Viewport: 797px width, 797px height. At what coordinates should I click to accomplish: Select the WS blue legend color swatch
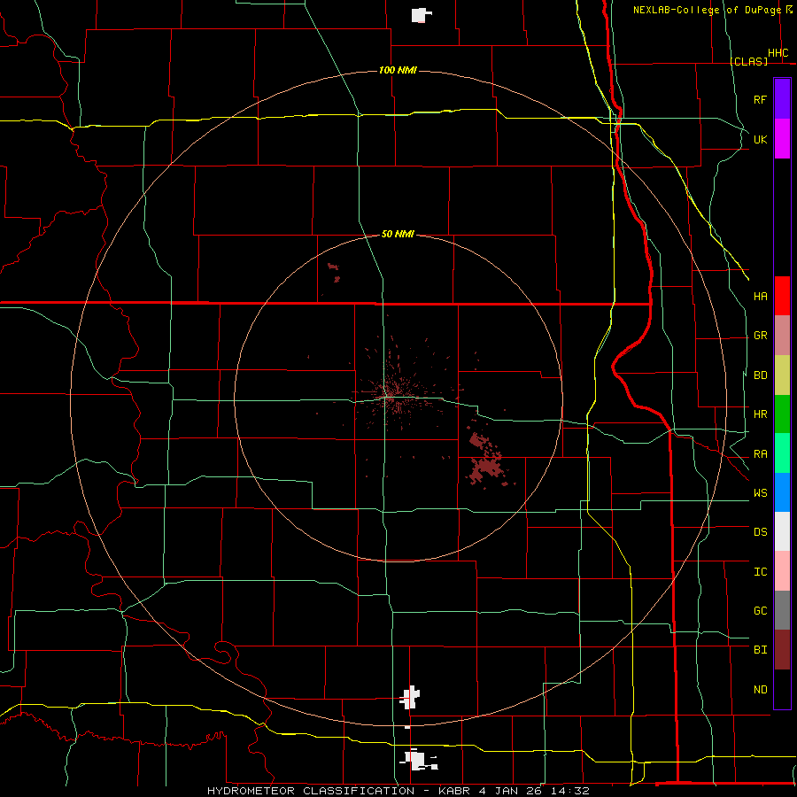782,492
